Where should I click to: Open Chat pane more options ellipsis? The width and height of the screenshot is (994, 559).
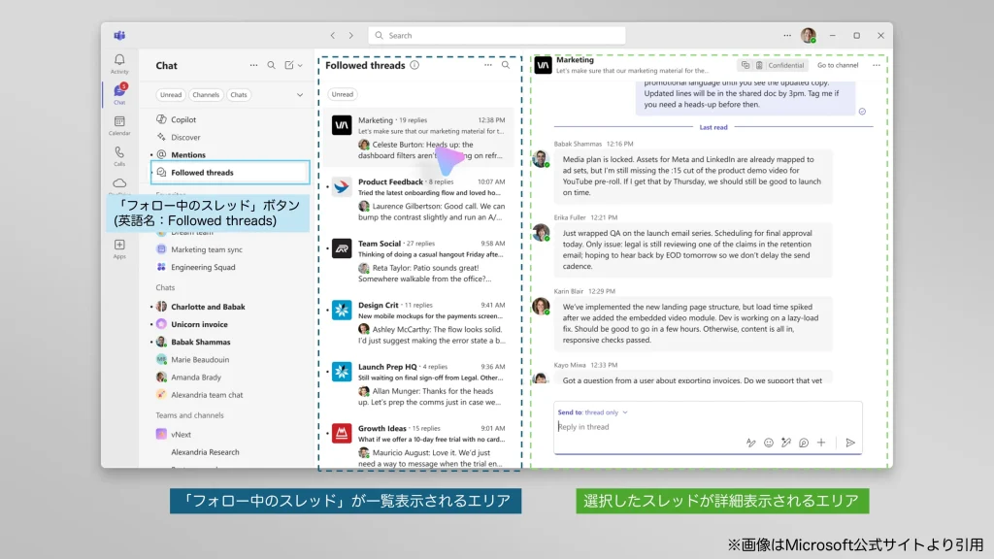point(253,65)
